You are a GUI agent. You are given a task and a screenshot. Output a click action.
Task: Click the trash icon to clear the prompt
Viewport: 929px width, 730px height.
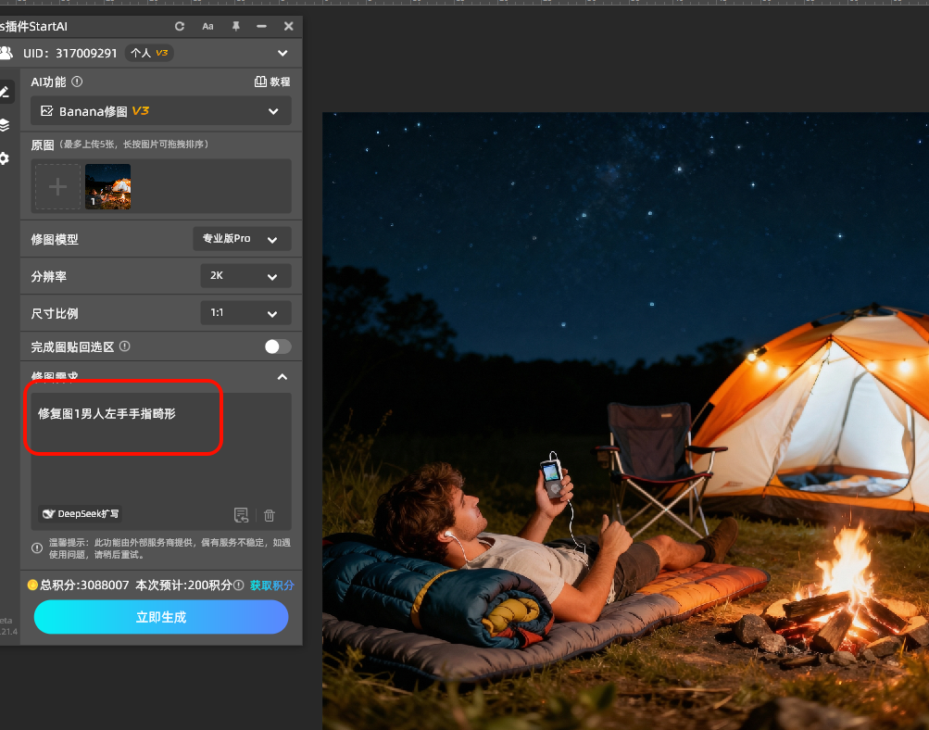point(270,515)
